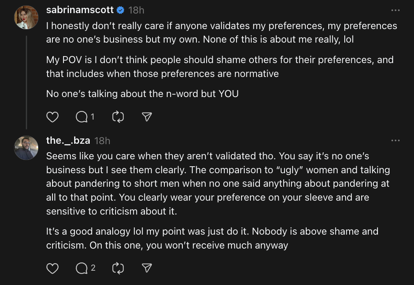Open more options on the._.bza's post

(x=395, y=140)
